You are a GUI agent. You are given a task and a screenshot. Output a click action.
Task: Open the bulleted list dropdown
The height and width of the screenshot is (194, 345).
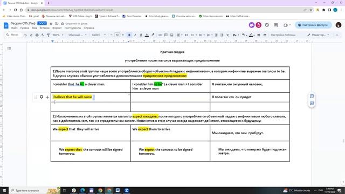click(202, 35)
